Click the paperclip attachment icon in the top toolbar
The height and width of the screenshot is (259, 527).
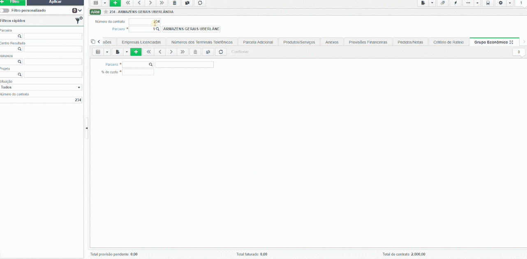(443, 3)
